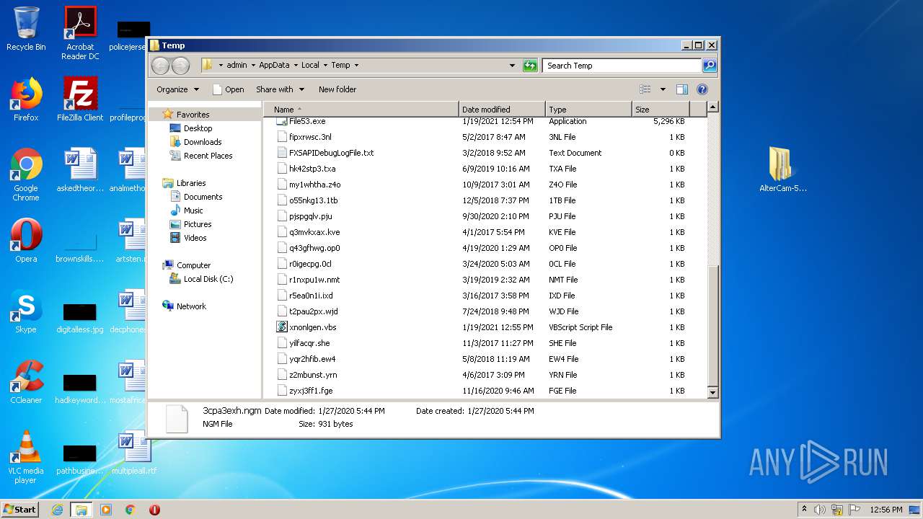Open the Organize dropdown menu
923x519 pixels.
coord(177,89)
